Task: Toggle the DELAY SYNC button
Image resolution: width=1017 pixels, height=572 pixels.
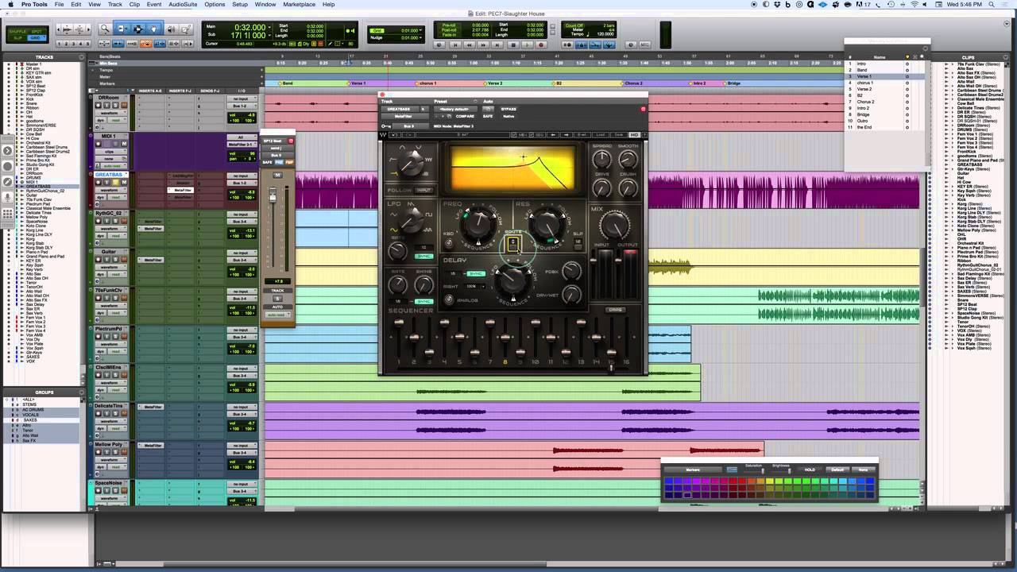Action: tap(476, 273)
